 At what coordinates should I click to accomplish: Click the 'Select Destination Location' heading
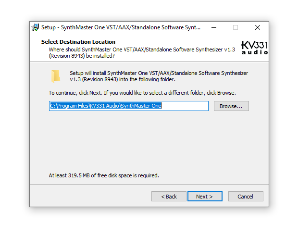pos(78,42)
